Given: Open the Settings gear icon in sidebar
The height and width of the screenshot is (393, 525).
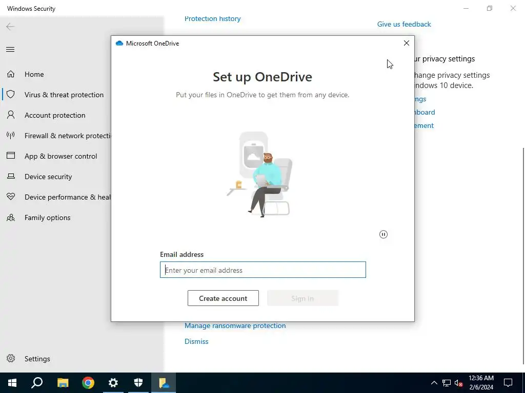Looking at the screenshot, I should [11, 359].
